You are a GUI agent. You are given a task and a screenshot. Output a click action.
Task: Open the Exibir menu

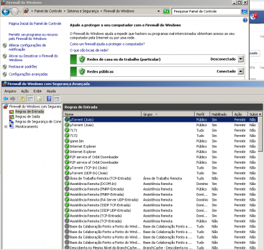[37, 91]
